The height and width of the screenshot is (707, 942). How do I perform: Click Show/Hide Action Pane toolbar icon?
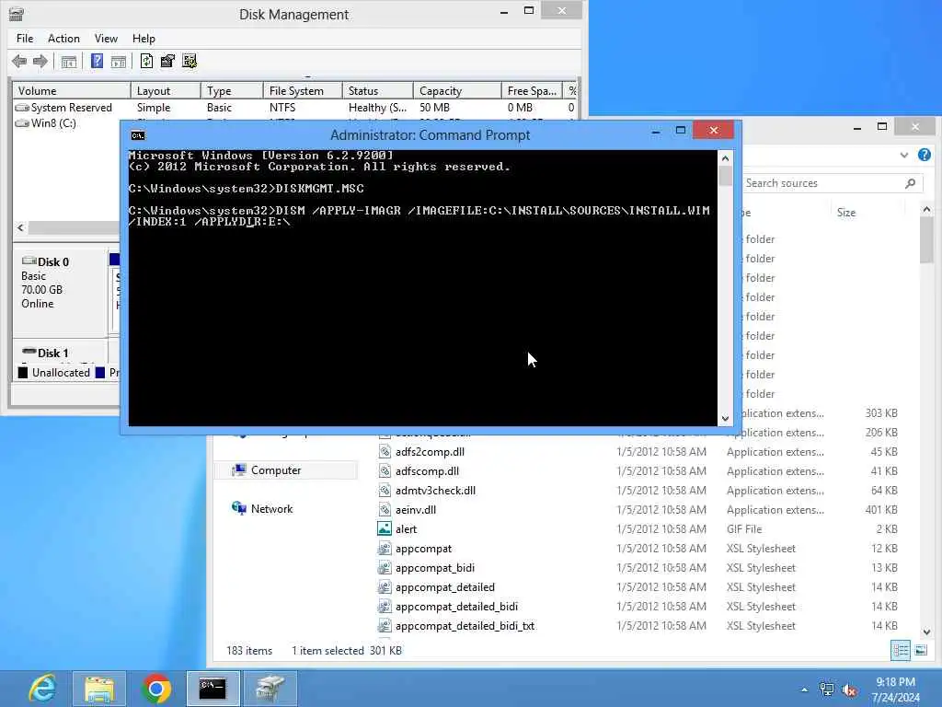(x=119, y=62)
